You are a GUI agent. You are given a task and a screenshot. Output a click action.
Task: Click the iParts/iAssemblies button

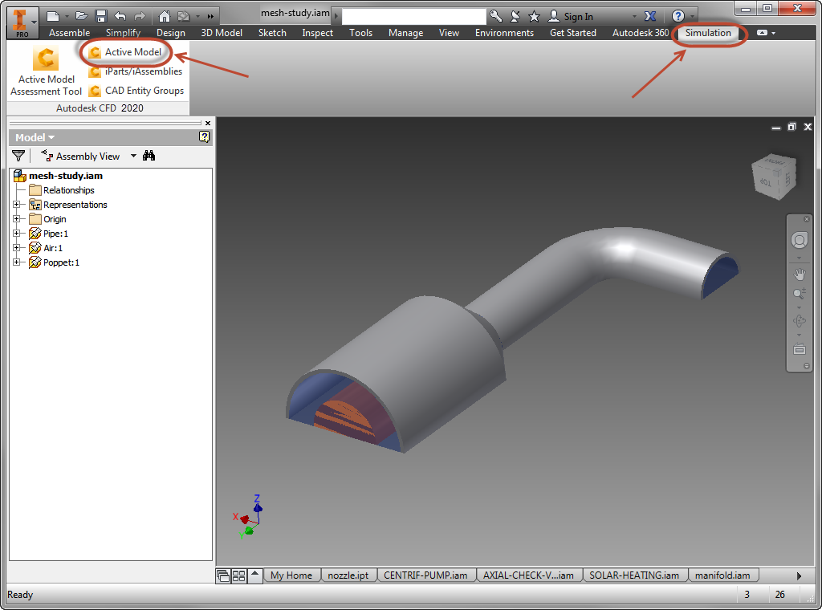[x=135, y=71]
